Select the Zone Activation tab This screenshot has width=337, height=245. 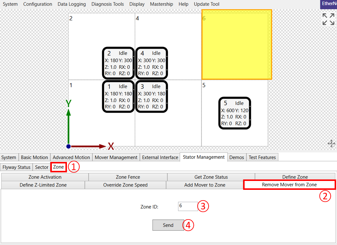pos(45,177)
